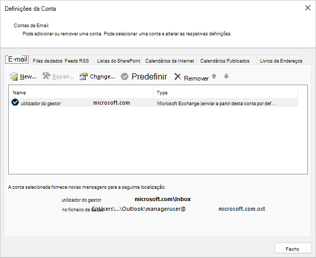The width and height of the screenshot is (316, 258).
Task: Click the 'microsoft.com' text in account row
Action: click(x=111, y=103)
